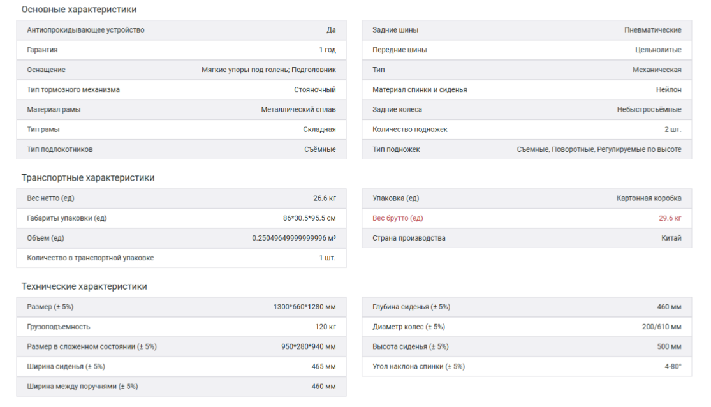711x407 pixels.
Task: Click the volume value '0.25049649999999996 м³'
Action: [294, 238]
